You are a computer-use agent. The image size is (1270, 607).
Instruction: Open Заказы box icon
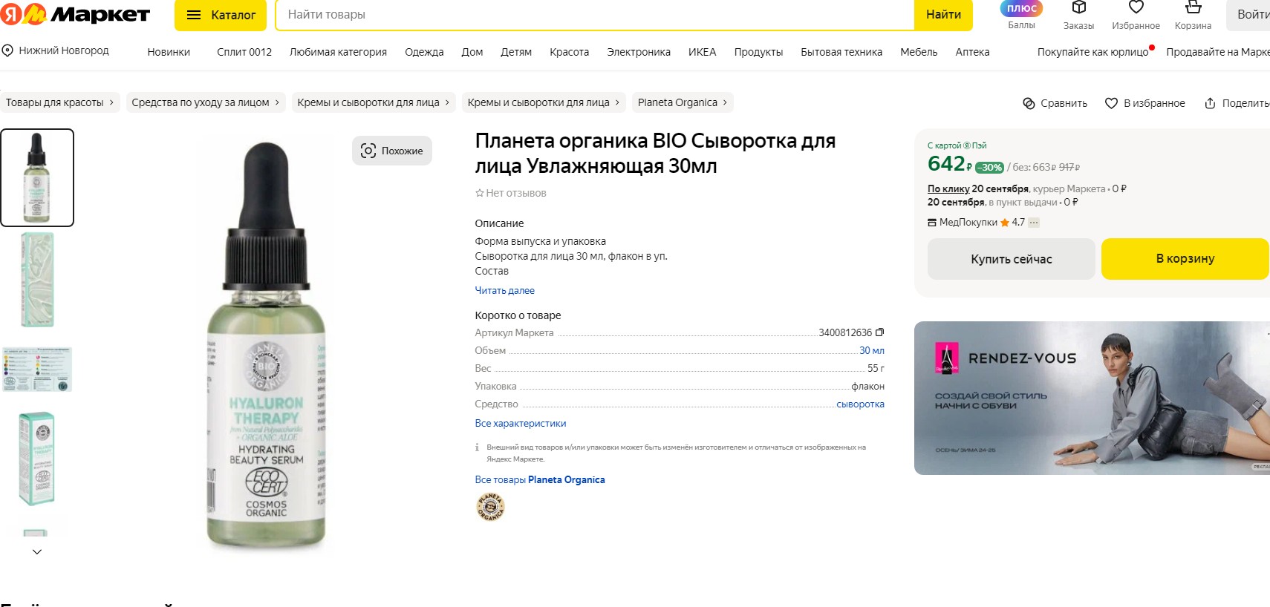click(1078, 15)
